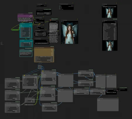This screenshot has width=132, height=119.
Task: Toggle the white checkbox on the small bottom-left node
Action: (26, 105)
